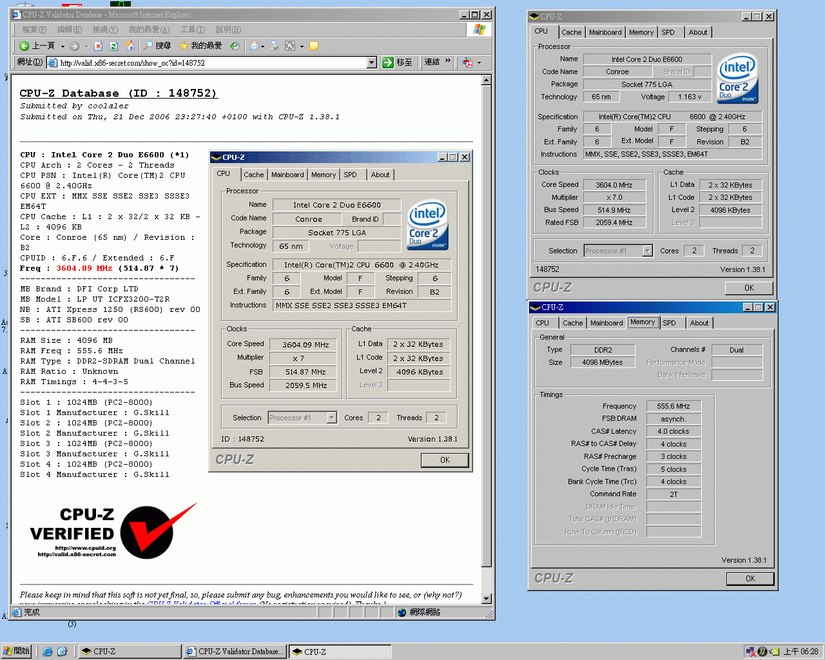The width and height of the screenshot is (825, 660).
Task: Click the History icon in IE toolbar
Action: pos(235,46)
